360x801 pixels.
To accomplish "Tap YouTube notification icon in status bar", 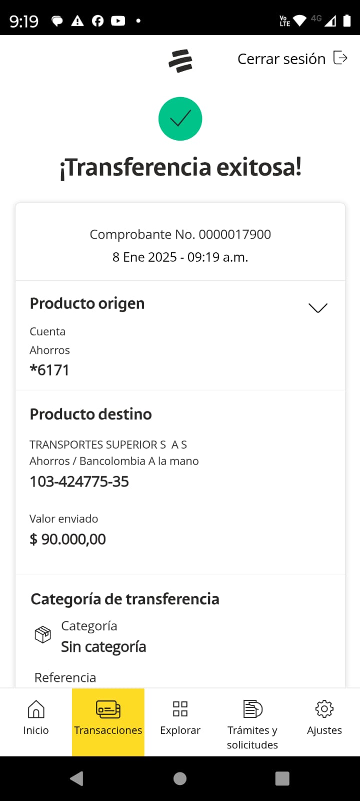I will point(118,21).
